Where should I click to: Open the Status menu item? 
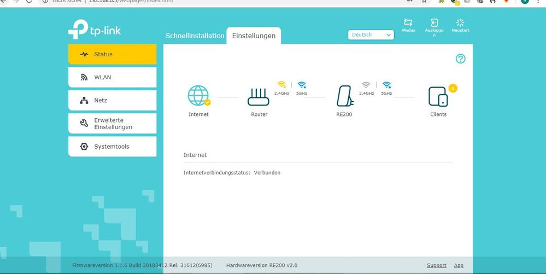(112, 54)
